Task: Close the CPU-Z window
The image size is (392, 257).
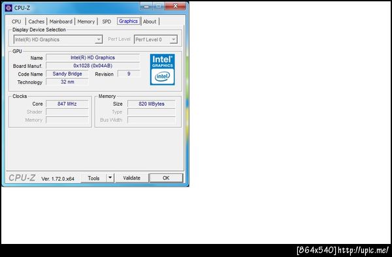Action: 176,6
